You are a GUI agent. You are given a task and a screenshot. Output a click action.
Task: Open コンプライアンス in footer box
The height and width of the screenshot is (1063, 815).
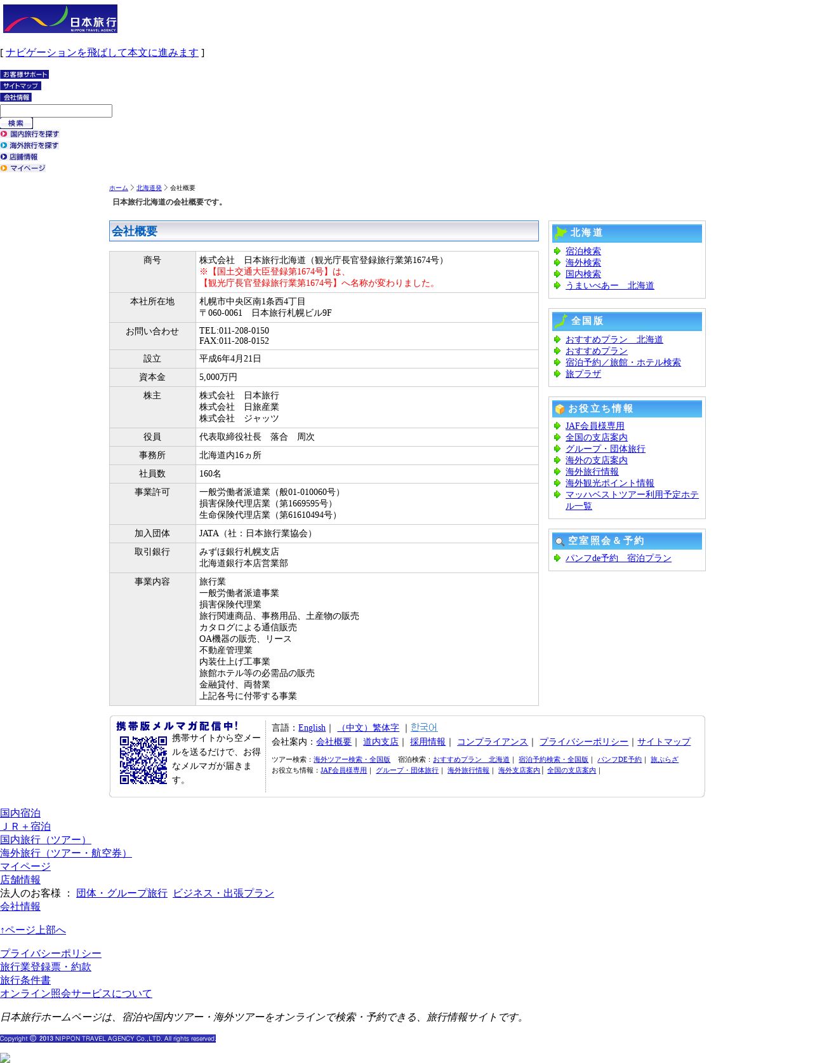(x=493, y=741)
